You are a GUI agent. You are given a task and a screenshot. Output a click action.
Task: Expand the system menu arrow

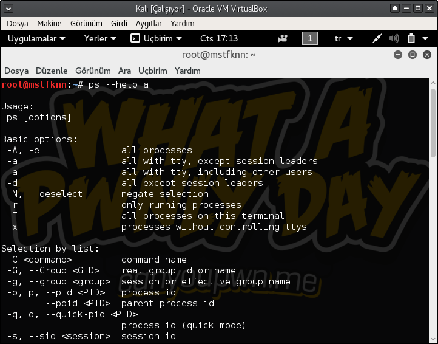pyautogui.click(x=425, y=38)
